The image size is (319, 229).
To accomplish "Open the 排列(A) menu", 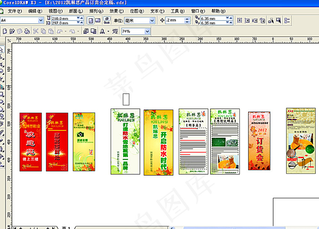I will pos(96,11).
